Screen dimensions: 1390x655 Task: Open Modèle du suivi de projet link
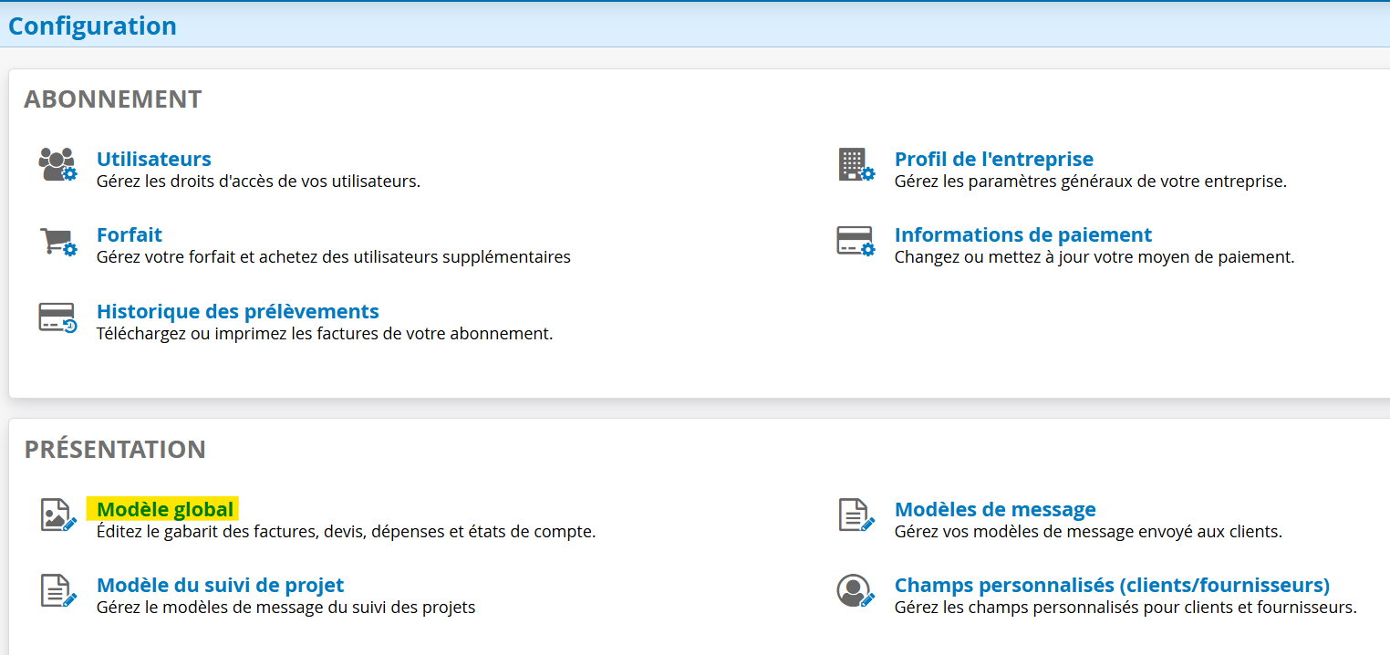pos(220,585)
